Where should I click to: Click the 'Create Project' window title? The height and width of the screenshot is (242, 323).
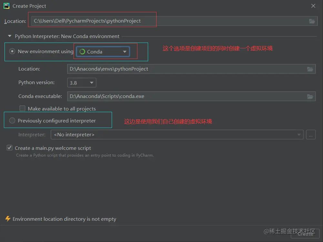click(x=29, y=6)
